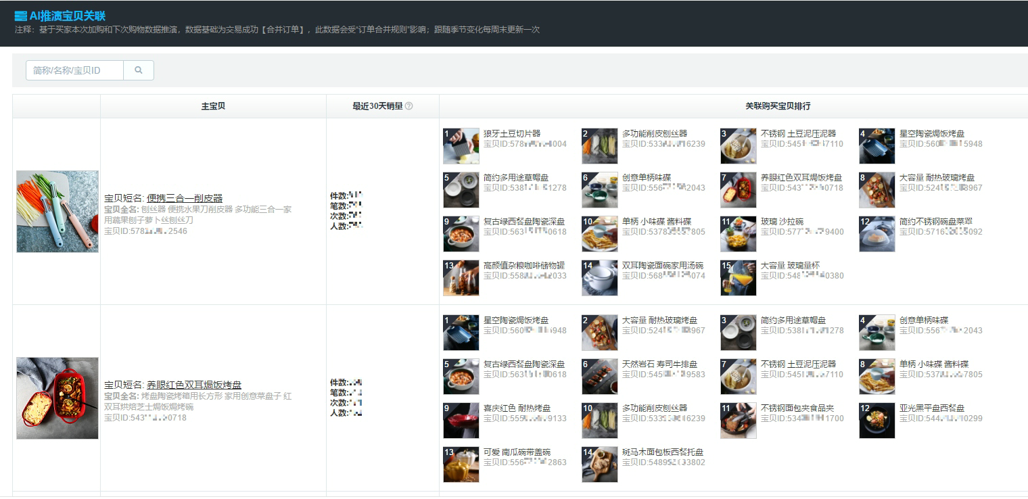Open the 玻璃 沙拉碗 related item
The width and height of the screenshot is (1028, 499).
pyautogui.click(x=778, y=222)
